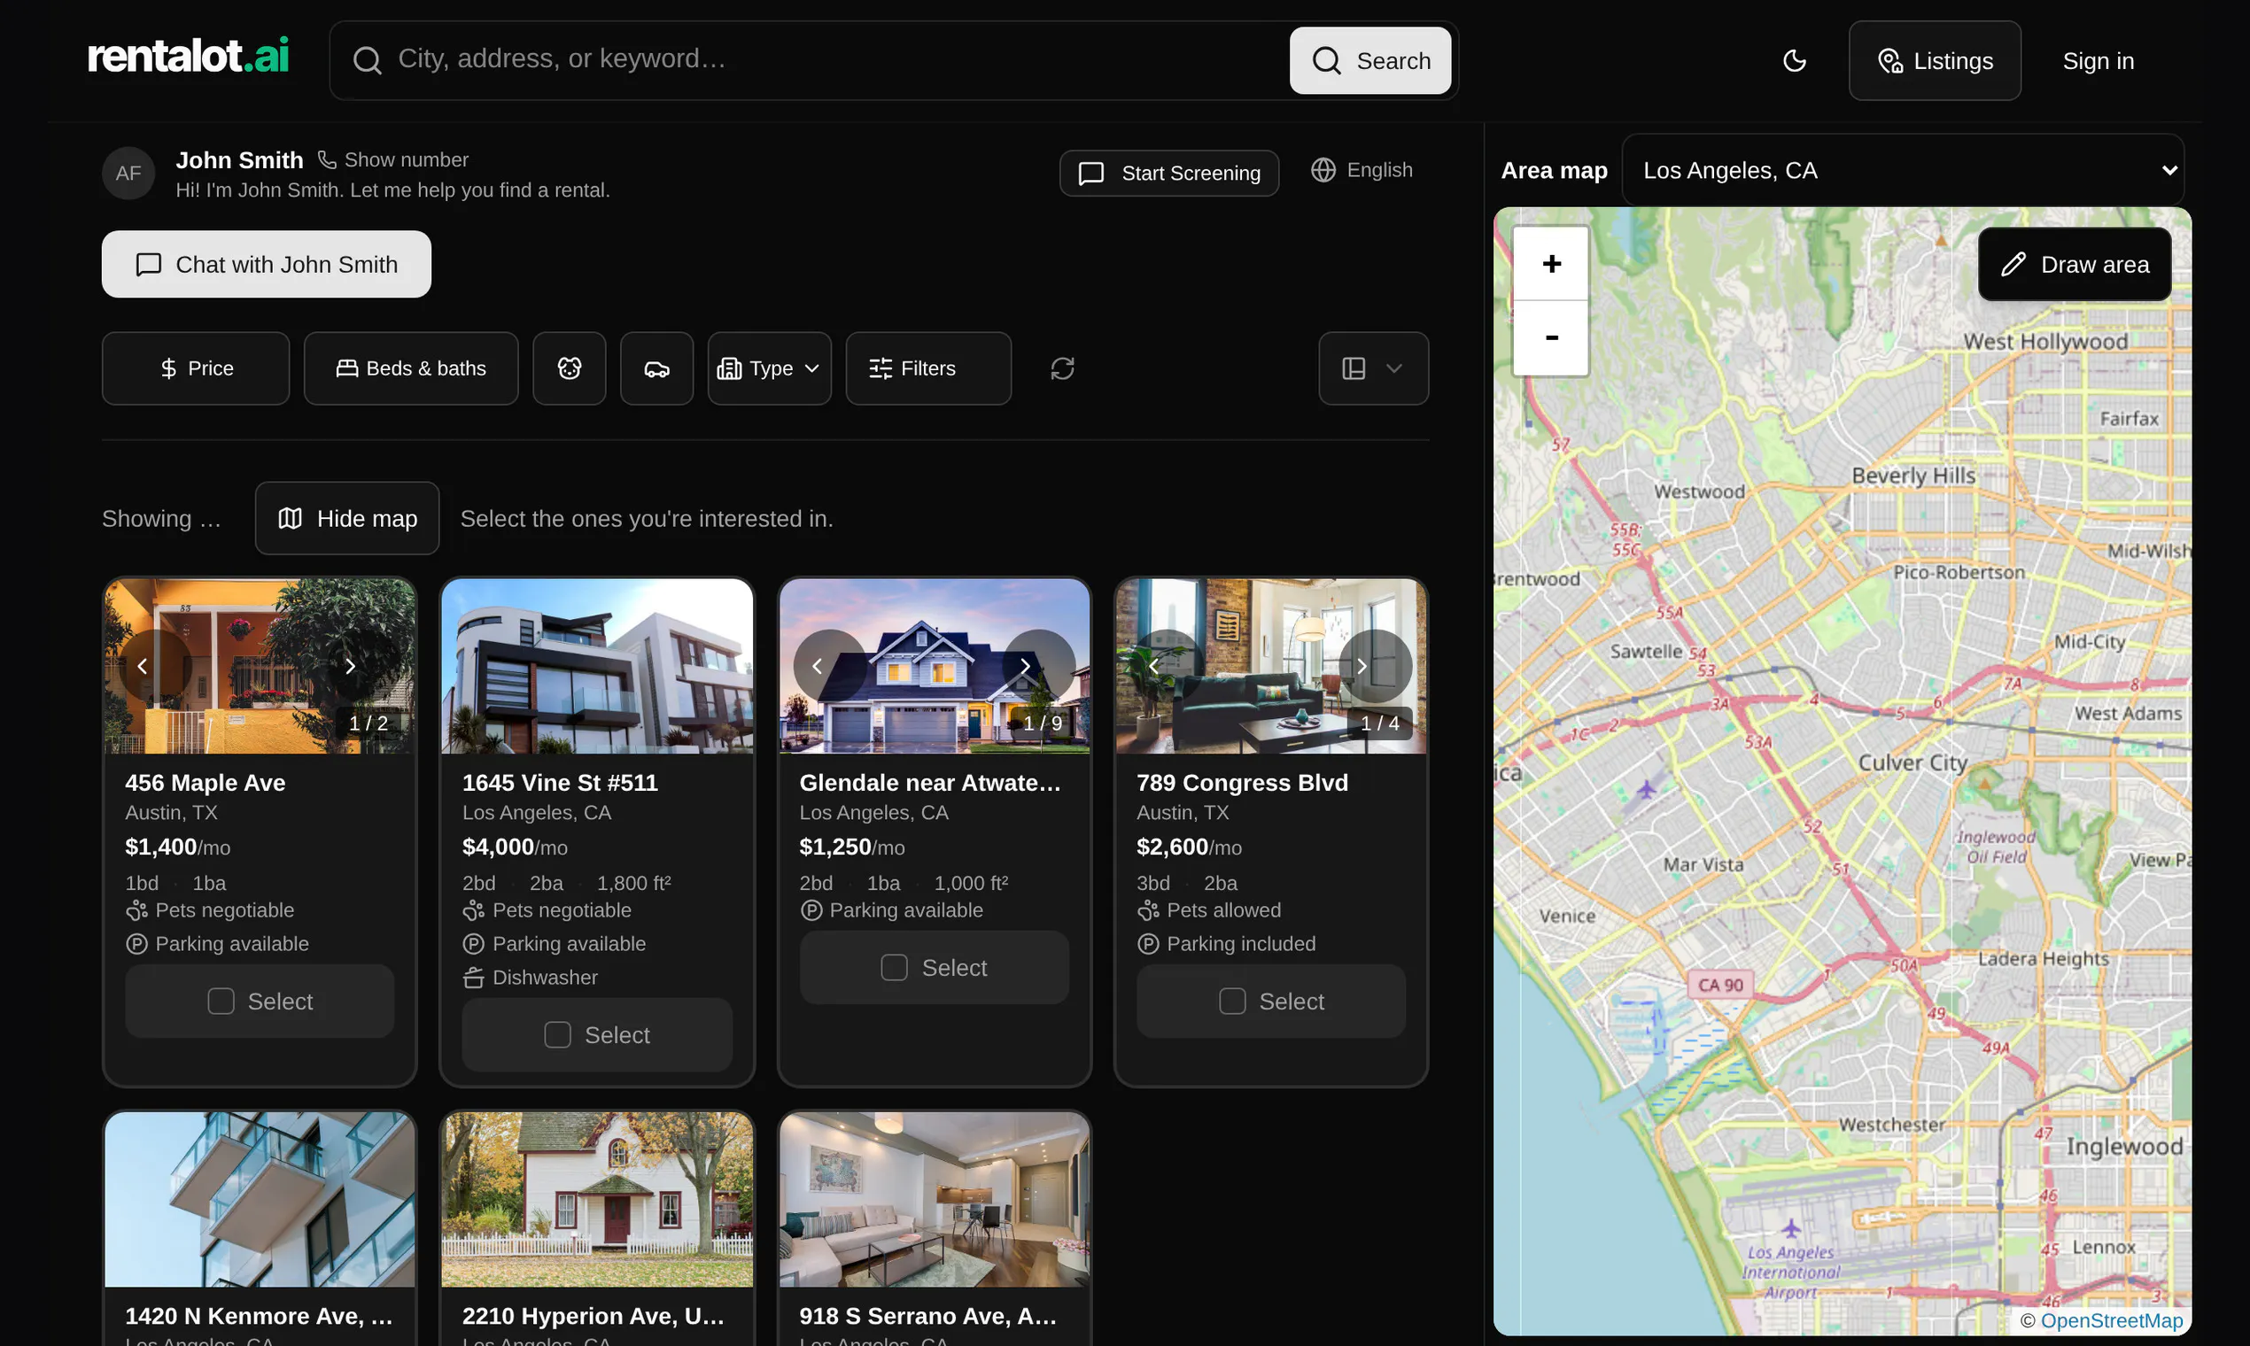Image resolution: width=2250 pixels, height=1346 pixels.
Task: Select the 456 Maple Ave listing
Action: (260, 1002)
